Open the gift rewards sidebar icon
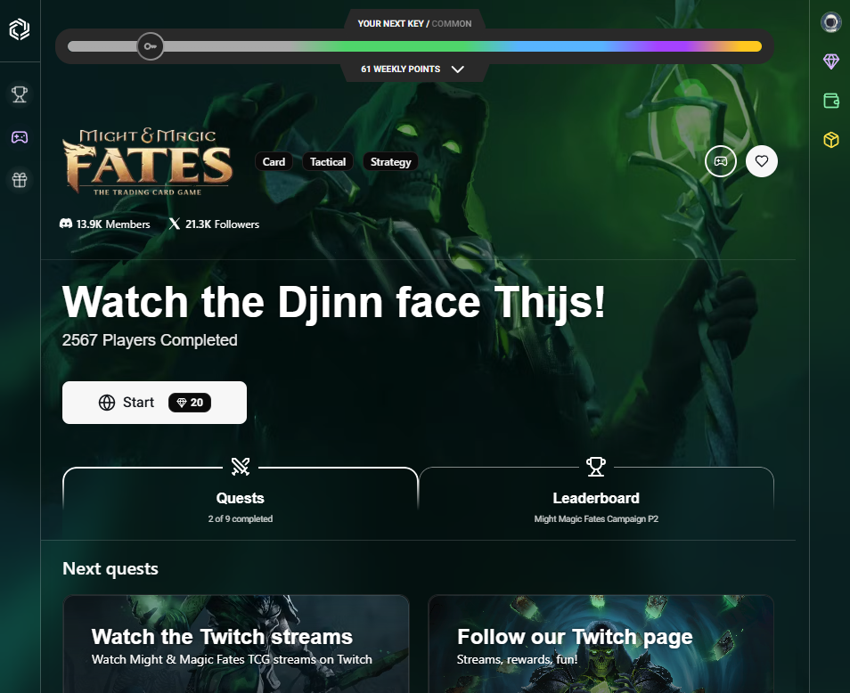This screenshot has height=693, width=850. [20, 180]
